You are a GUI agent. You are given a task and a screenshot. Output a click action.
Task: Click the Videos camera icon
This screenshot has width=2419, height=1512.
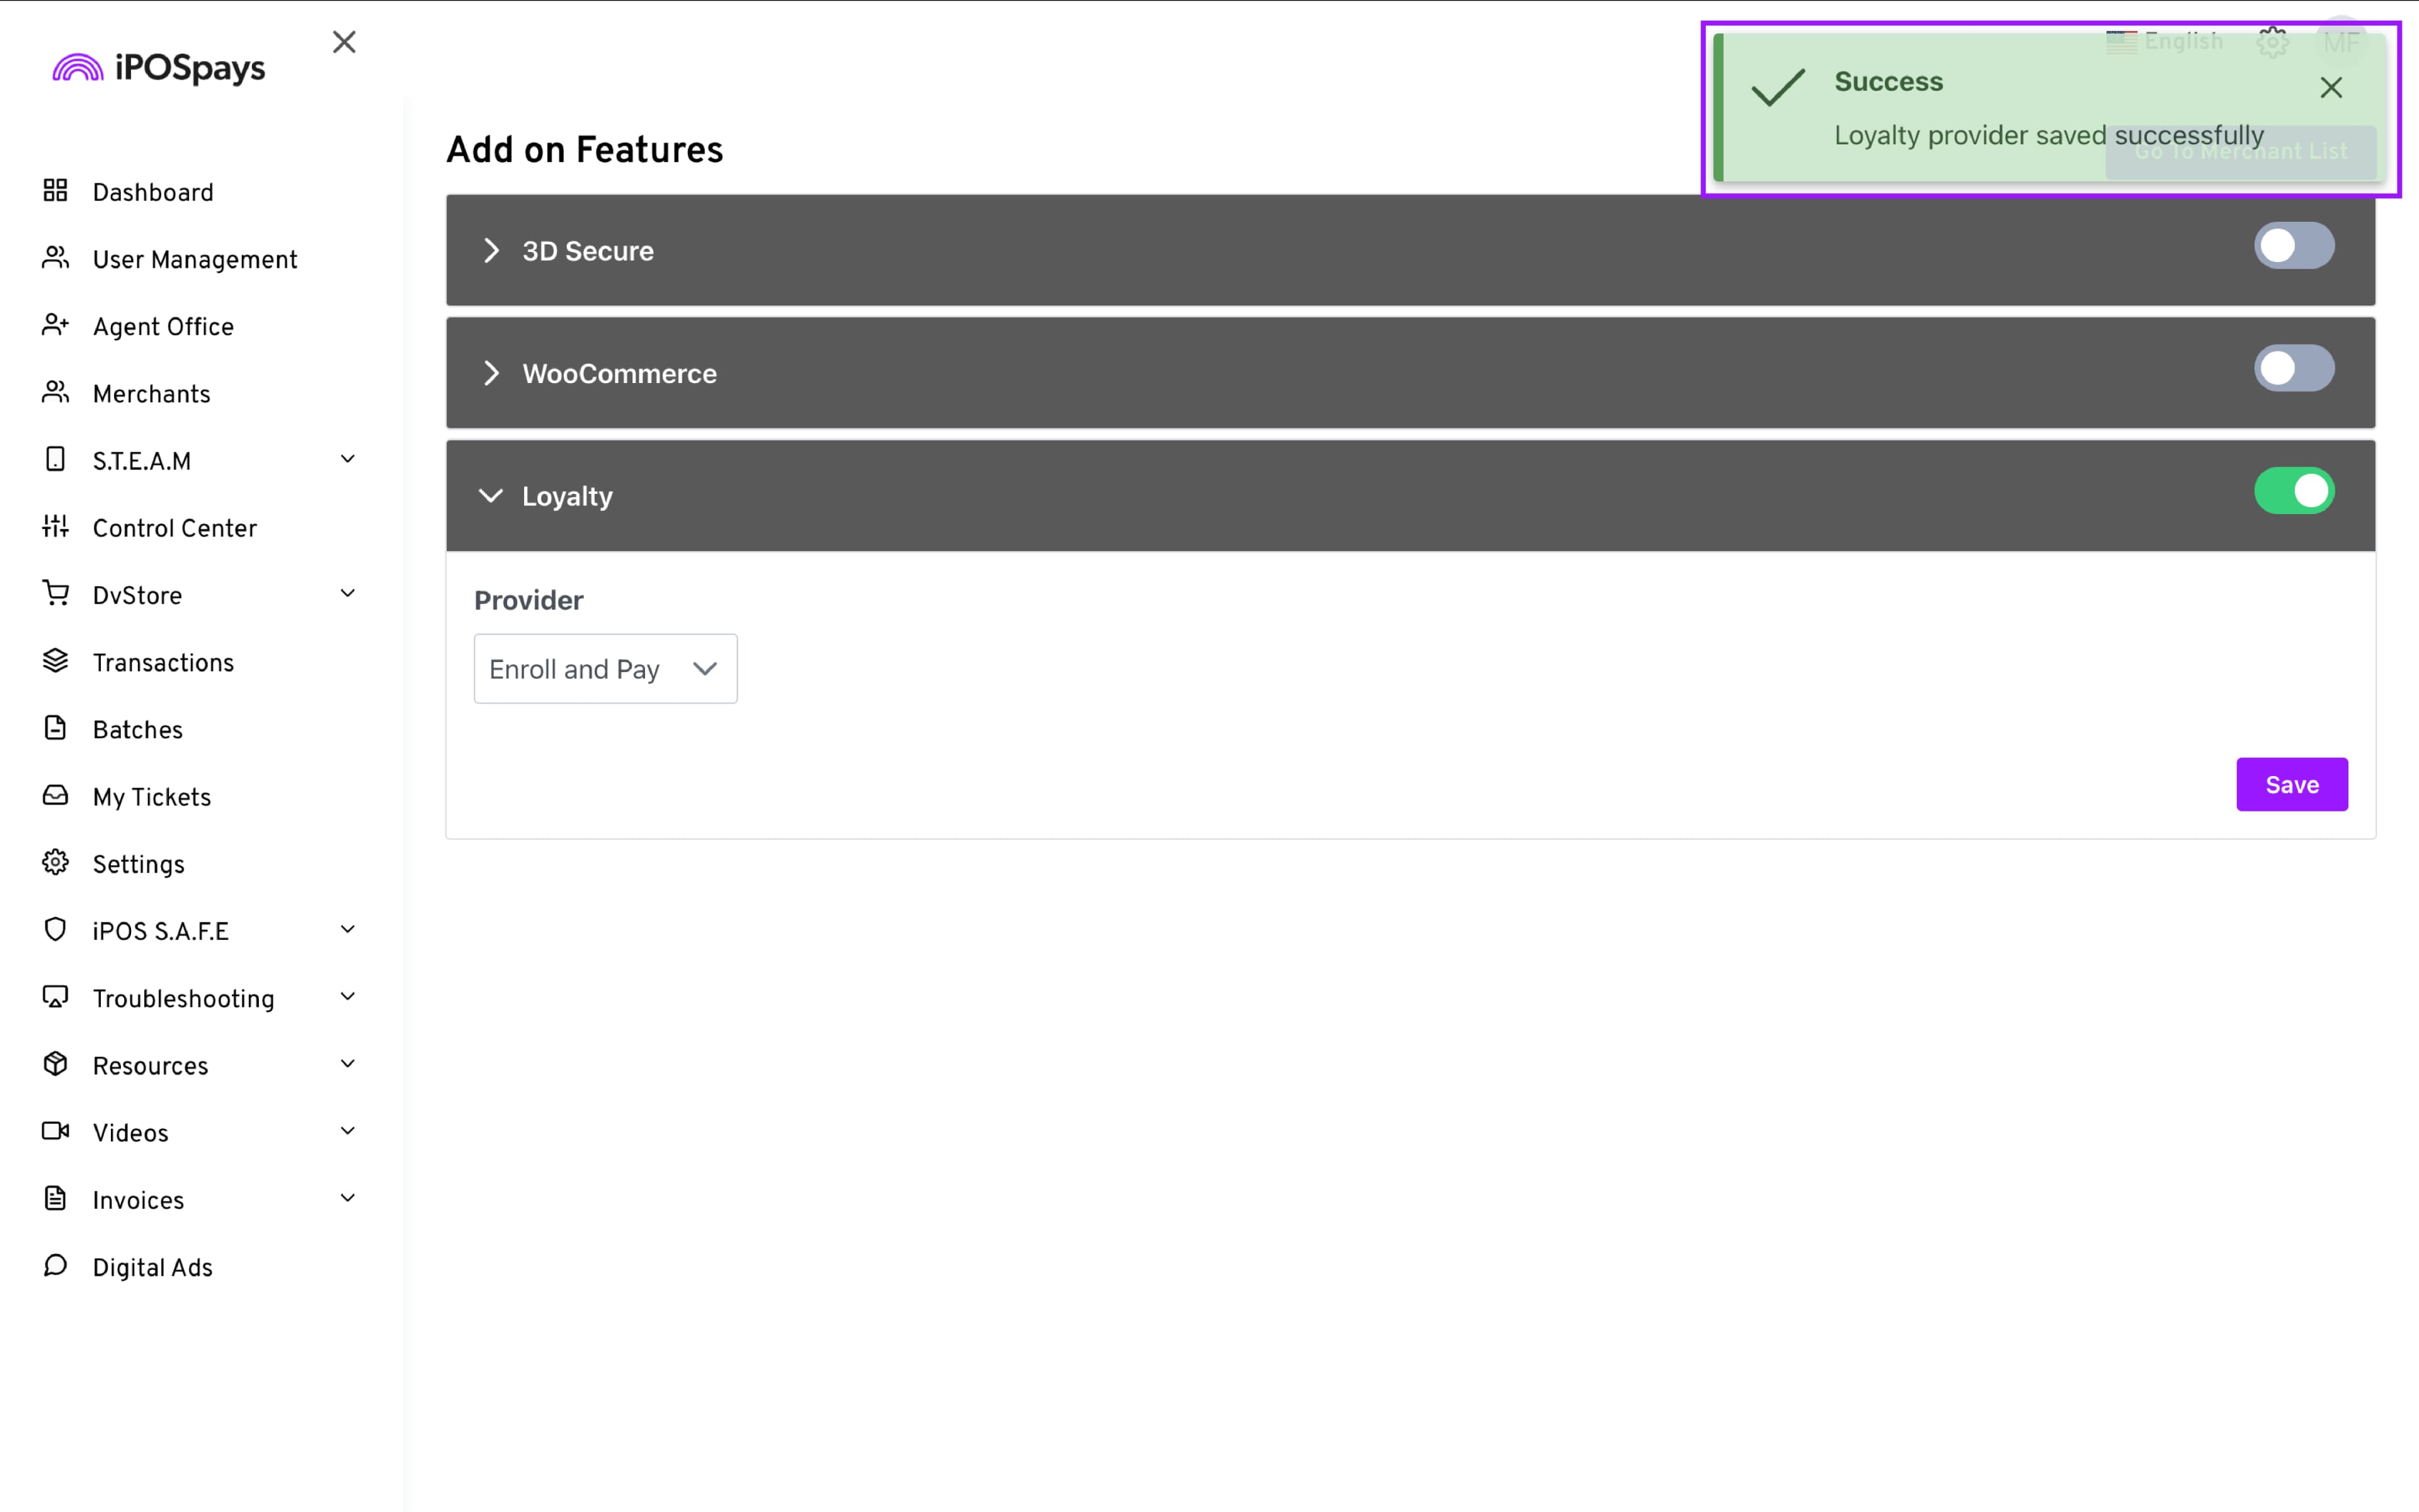[55, 1132]
